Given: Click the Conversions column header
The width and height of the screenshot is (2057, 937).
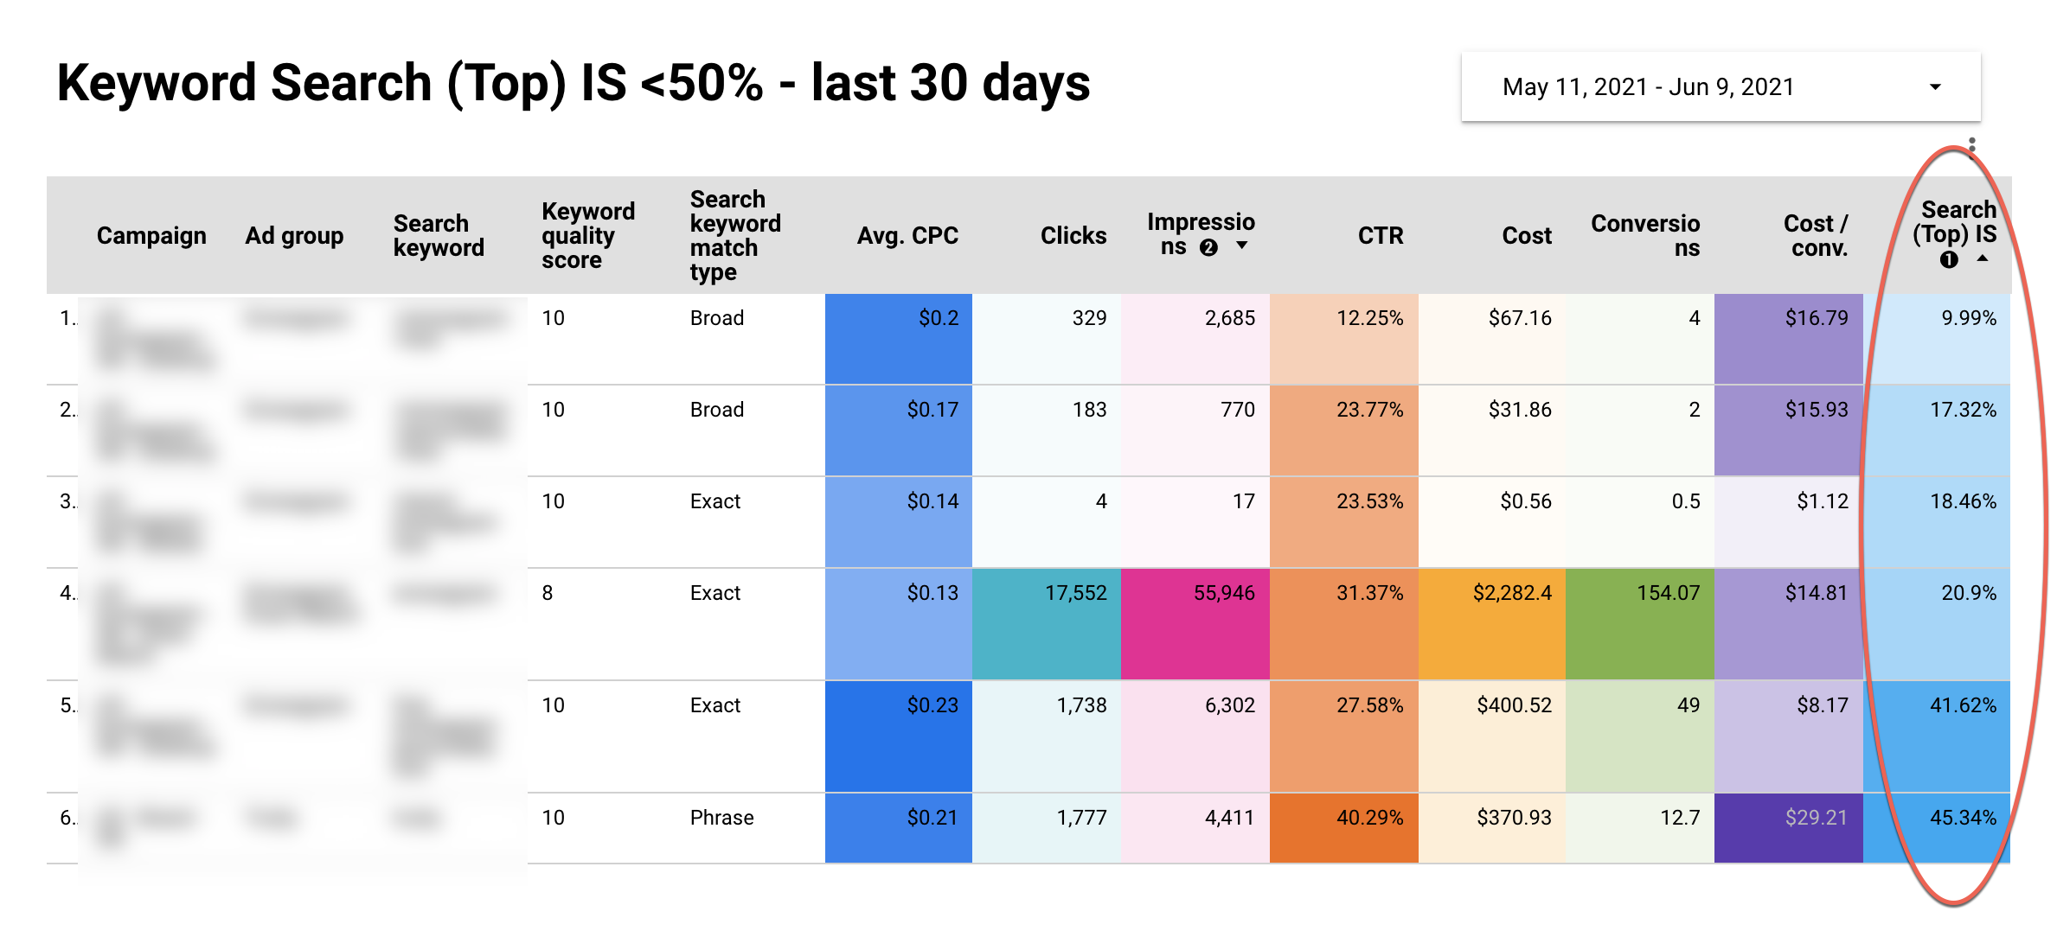Looking at the screenshot, I should [1646, 235].
